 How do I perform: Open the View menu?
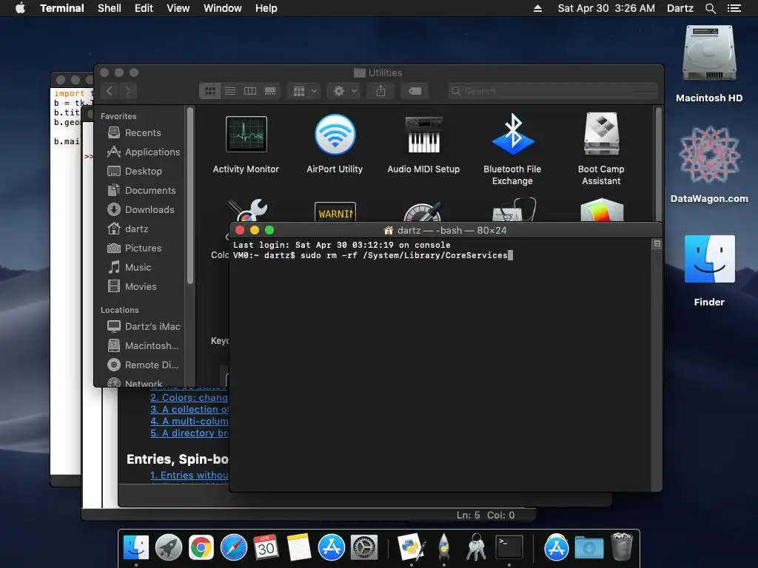pyautogui.click(x=178, y=8)
